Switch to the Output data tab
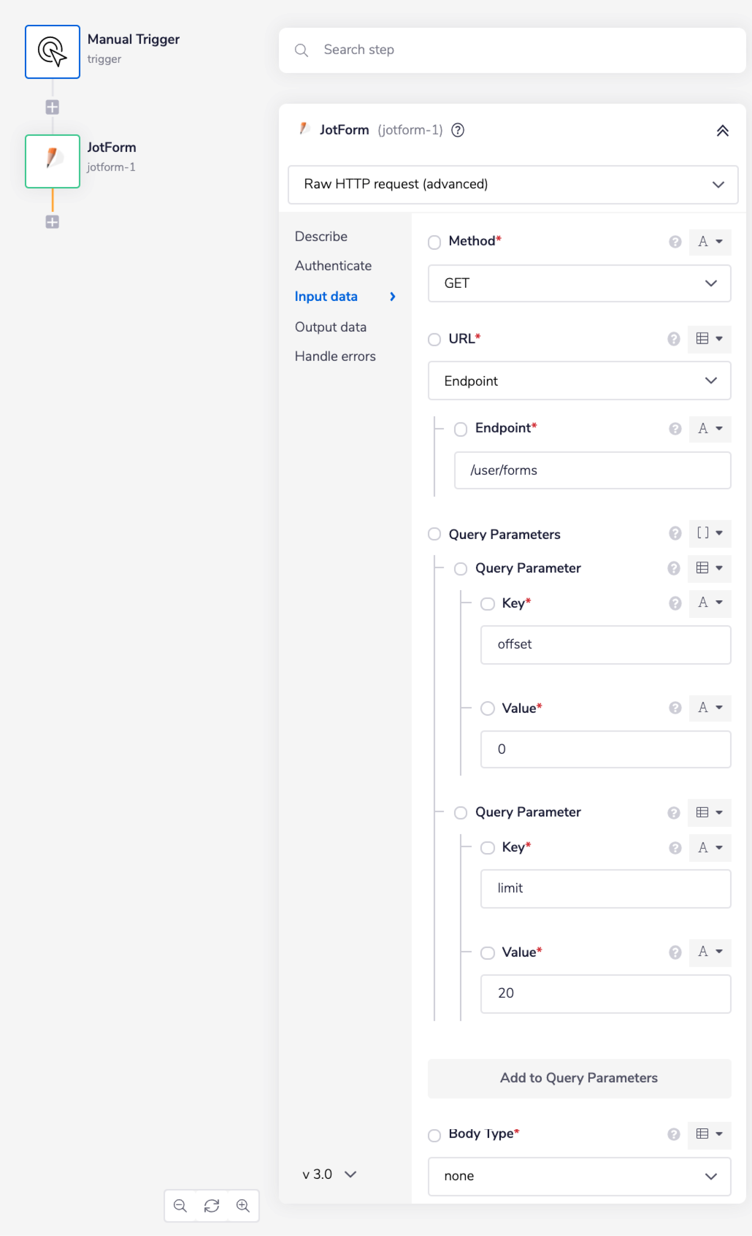 pyautogui.click(x=331, y=326)
